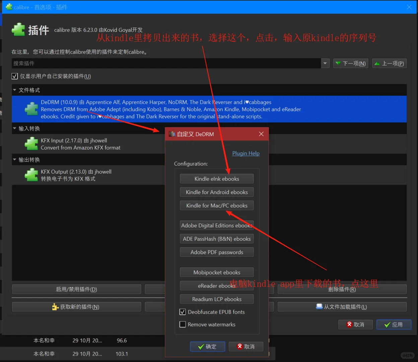The image size is (418, 362).
Task: Click the books icon in DeDRM dialog title
Action: [172, 134]
